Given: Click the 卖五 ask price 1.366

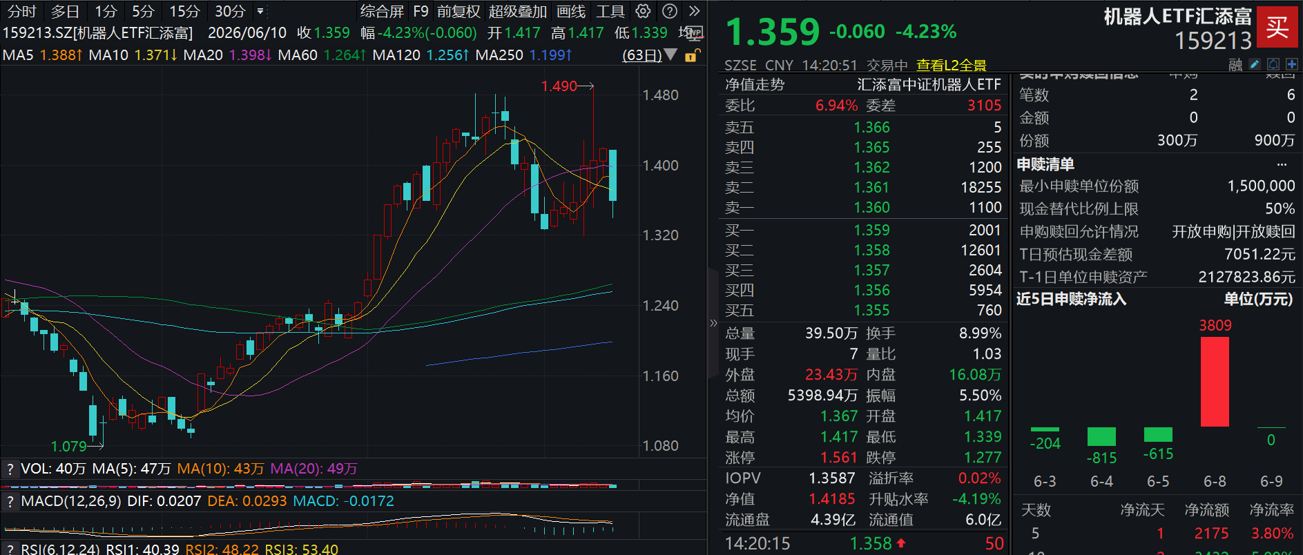Looking at the screenshot, I should coord(871,128).
